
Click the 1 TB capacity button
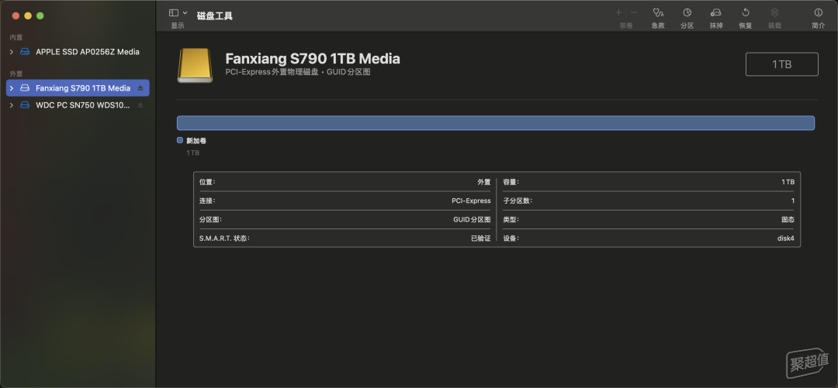781,64
